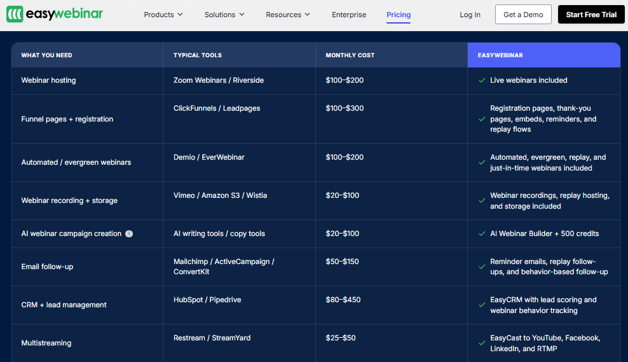
Task: Click the EasyWebinar logo
Action: click(x=55, y=14)
